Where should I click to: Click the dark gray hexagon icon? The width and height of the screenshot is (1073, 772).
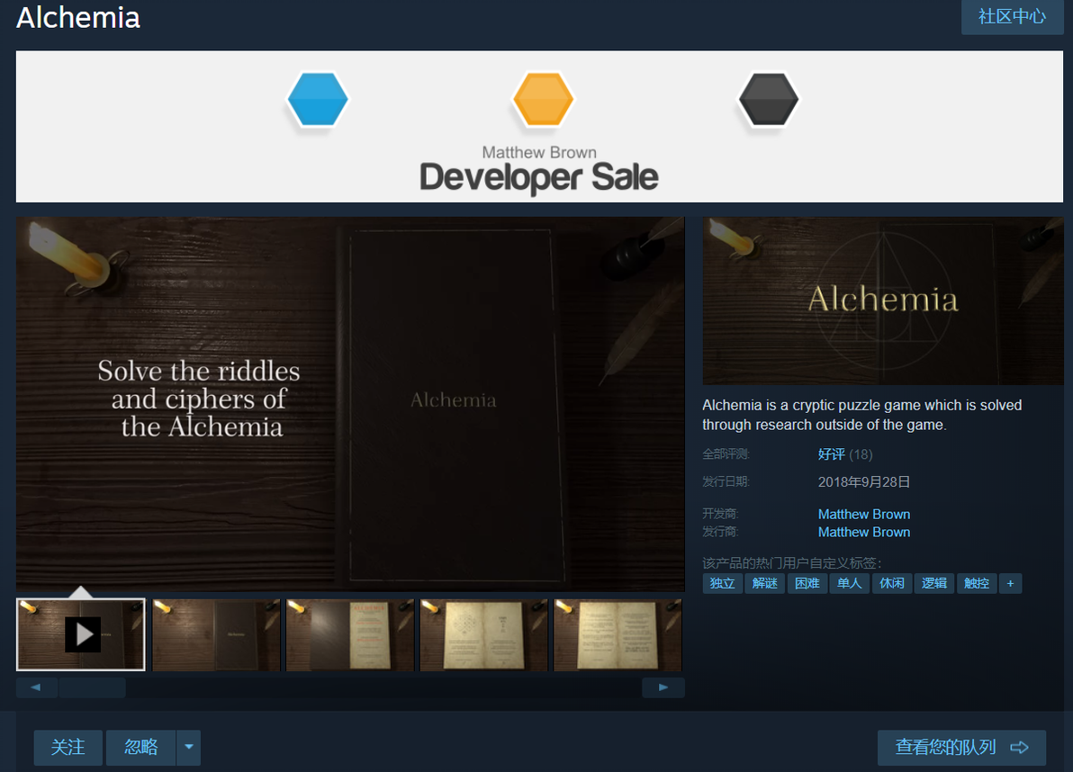point(769,100)
